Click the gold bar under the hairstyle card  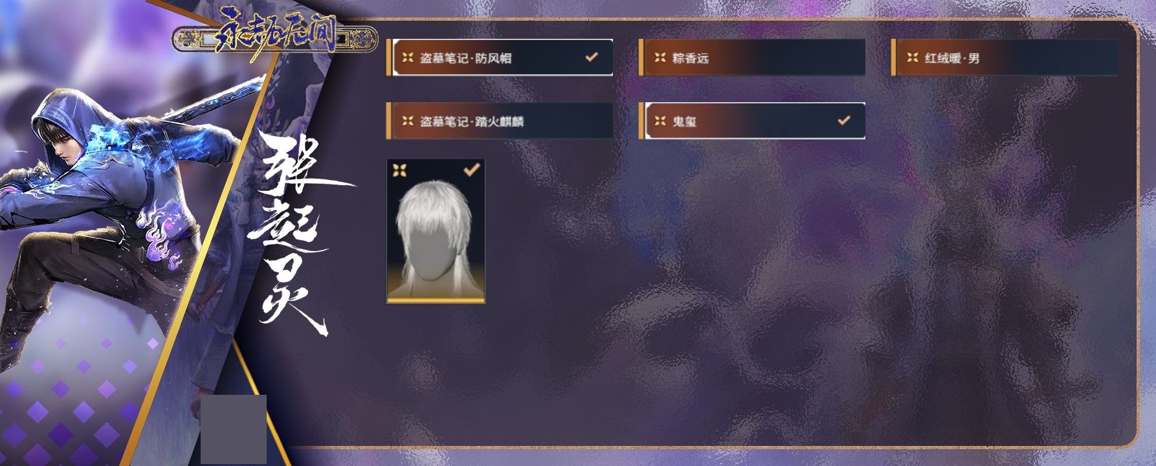pyautogui.click(x=436, y=300)
